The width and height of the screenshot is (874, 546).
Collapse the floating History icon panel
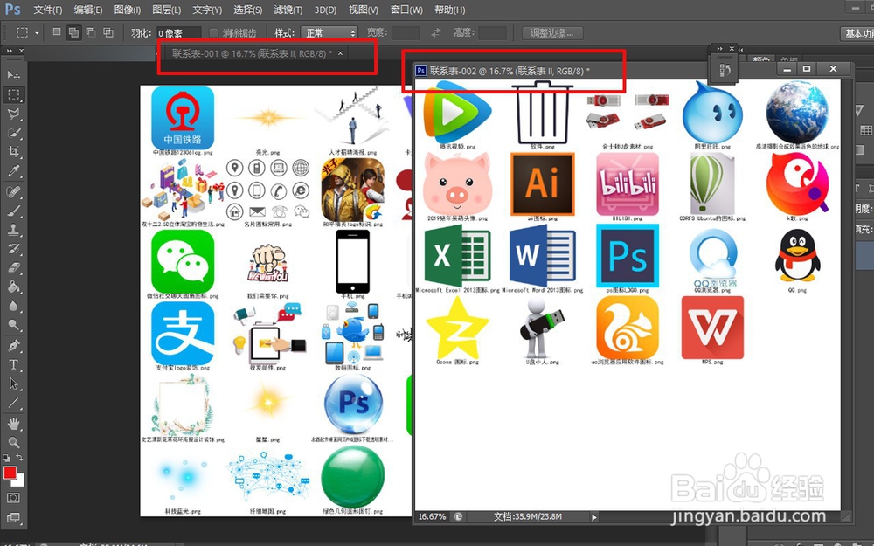point(719,49)
